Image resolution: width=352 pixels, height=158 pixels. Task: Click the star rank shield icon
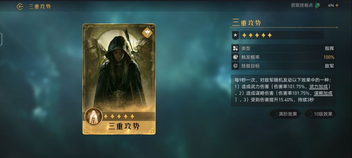(x=235, y=35)
